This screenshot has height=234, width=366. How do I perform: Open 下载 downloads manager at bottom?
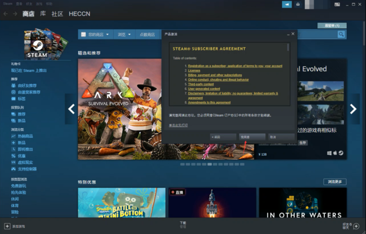pyautogui.click(x=183, y=224)
